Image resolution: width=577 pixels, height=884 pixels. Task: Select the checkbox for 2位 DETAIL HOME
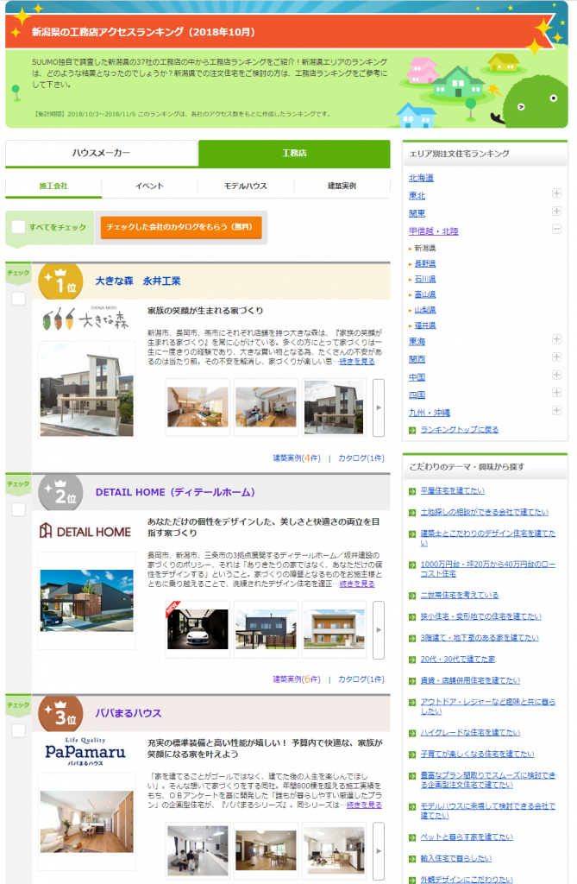pyautogui.click(x=18, y=510)
